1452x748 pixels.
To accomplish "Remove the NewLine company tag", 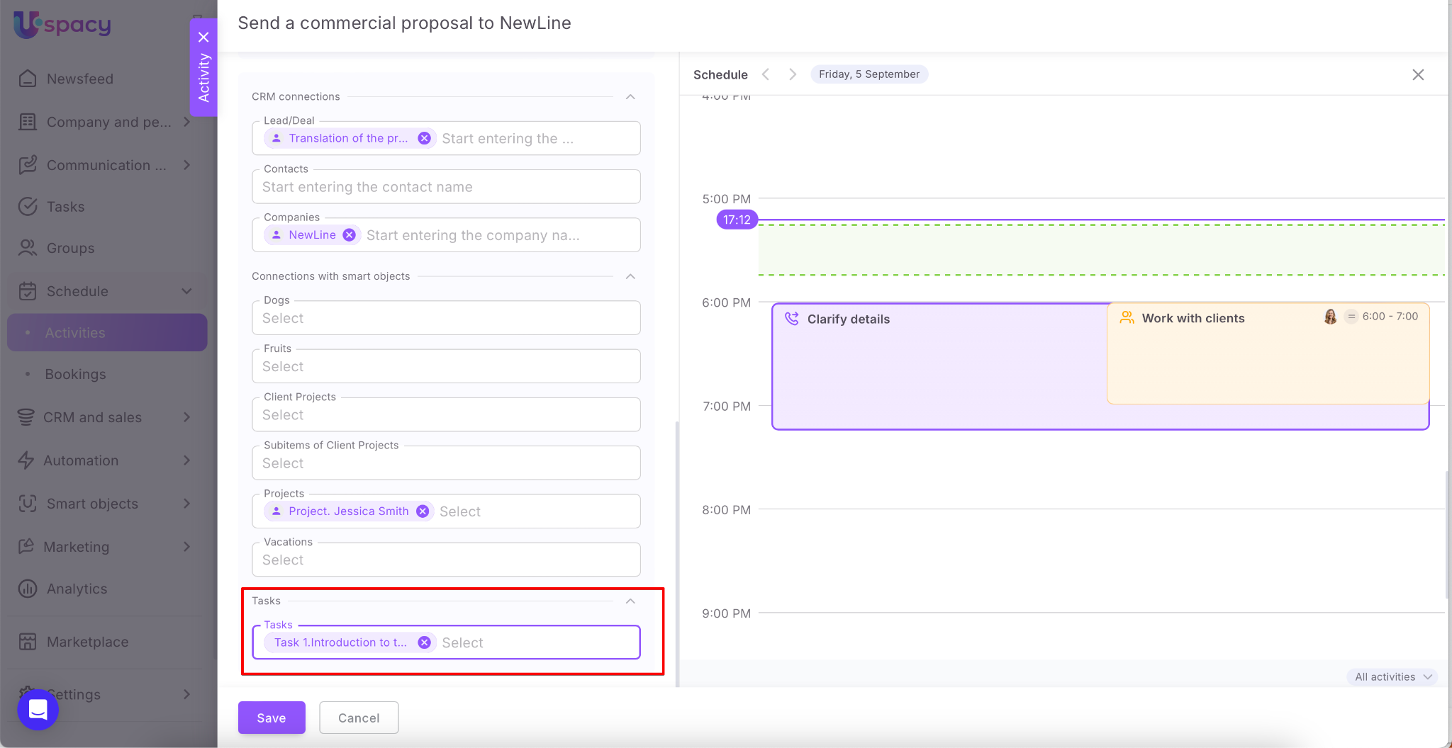I will tap(350, 235).
